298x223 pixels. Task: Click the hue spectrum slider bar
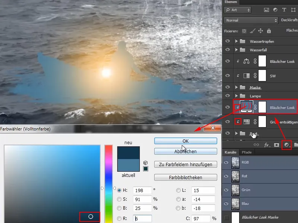click(x=108, y=184)
